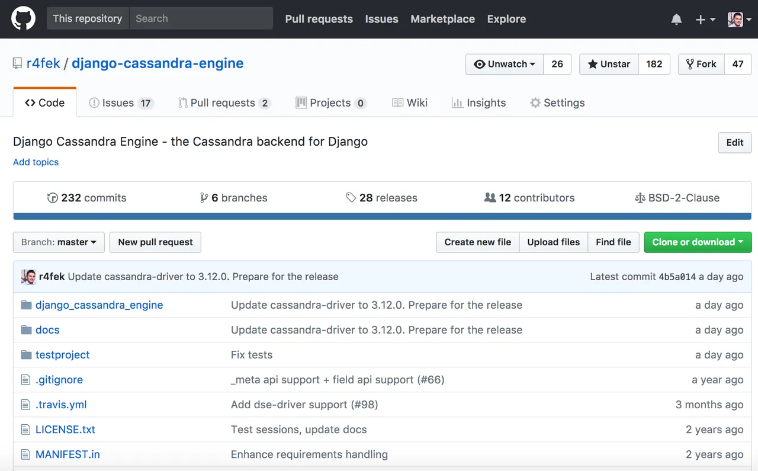Click the scale icon beside BSD-2-Clause
This screenshot has width=758, height=471.
pos(640,198)
